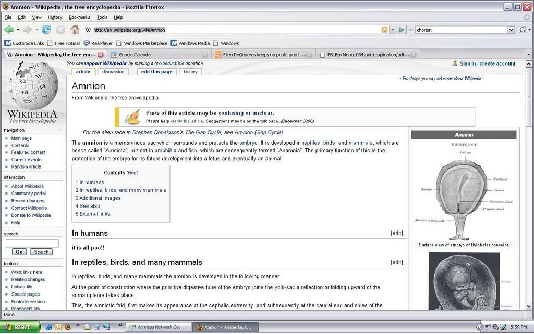Reload the page with the refresh icon
This screenshot has width=534, height=334.
pyautogui.click(x=46, y=30)
